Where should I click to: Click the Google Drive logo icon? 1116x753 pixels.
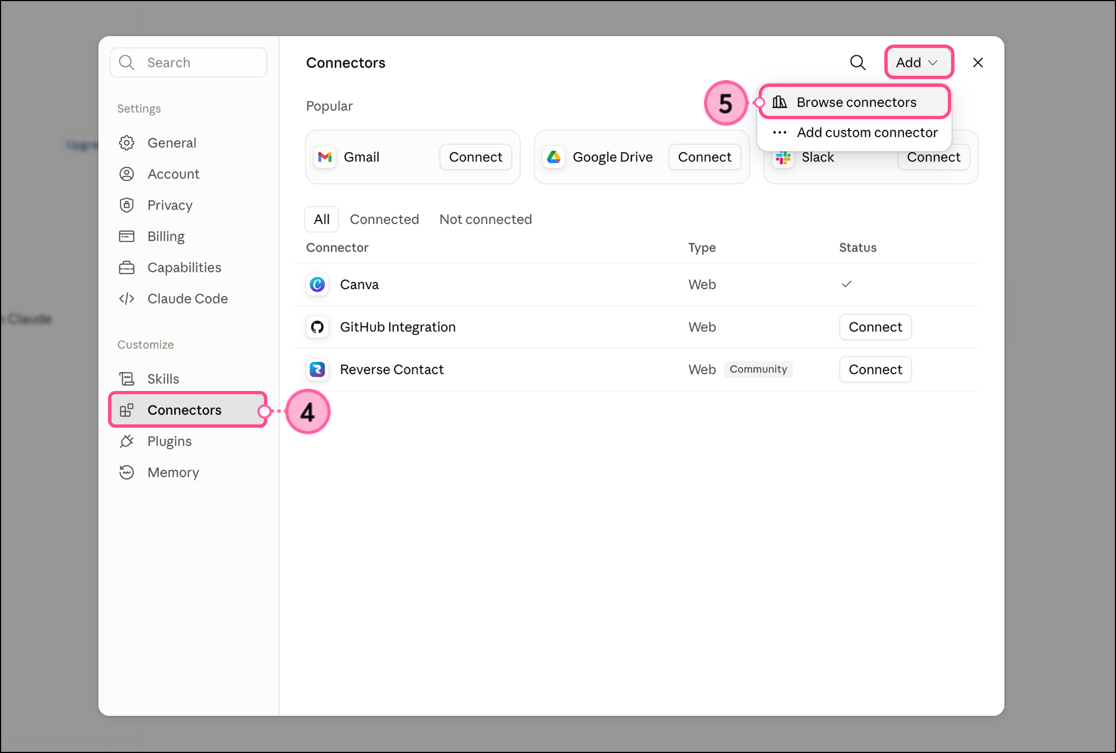[554, 157]
